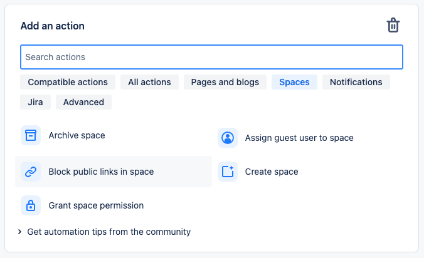
Task: Click the Archive space box icon
Action: [x=30, y=135]
